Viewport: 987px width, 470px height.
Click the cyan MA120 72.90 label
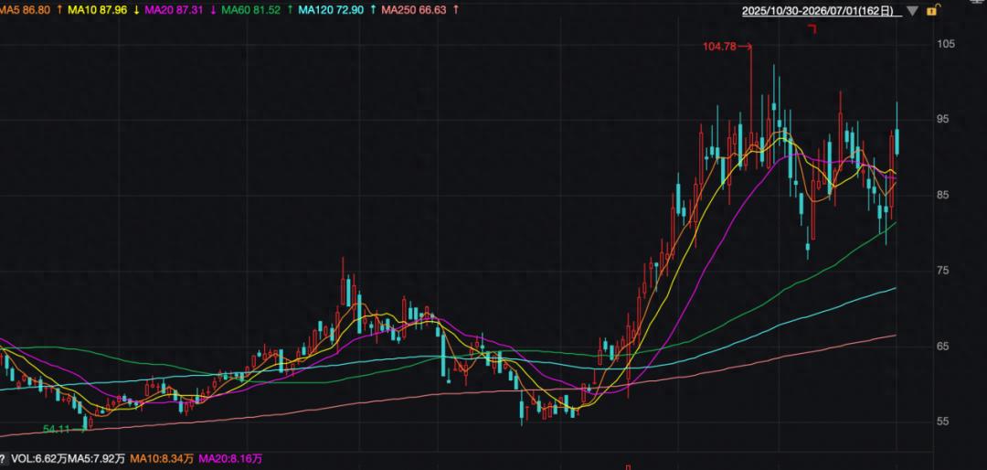coord(331,10)
